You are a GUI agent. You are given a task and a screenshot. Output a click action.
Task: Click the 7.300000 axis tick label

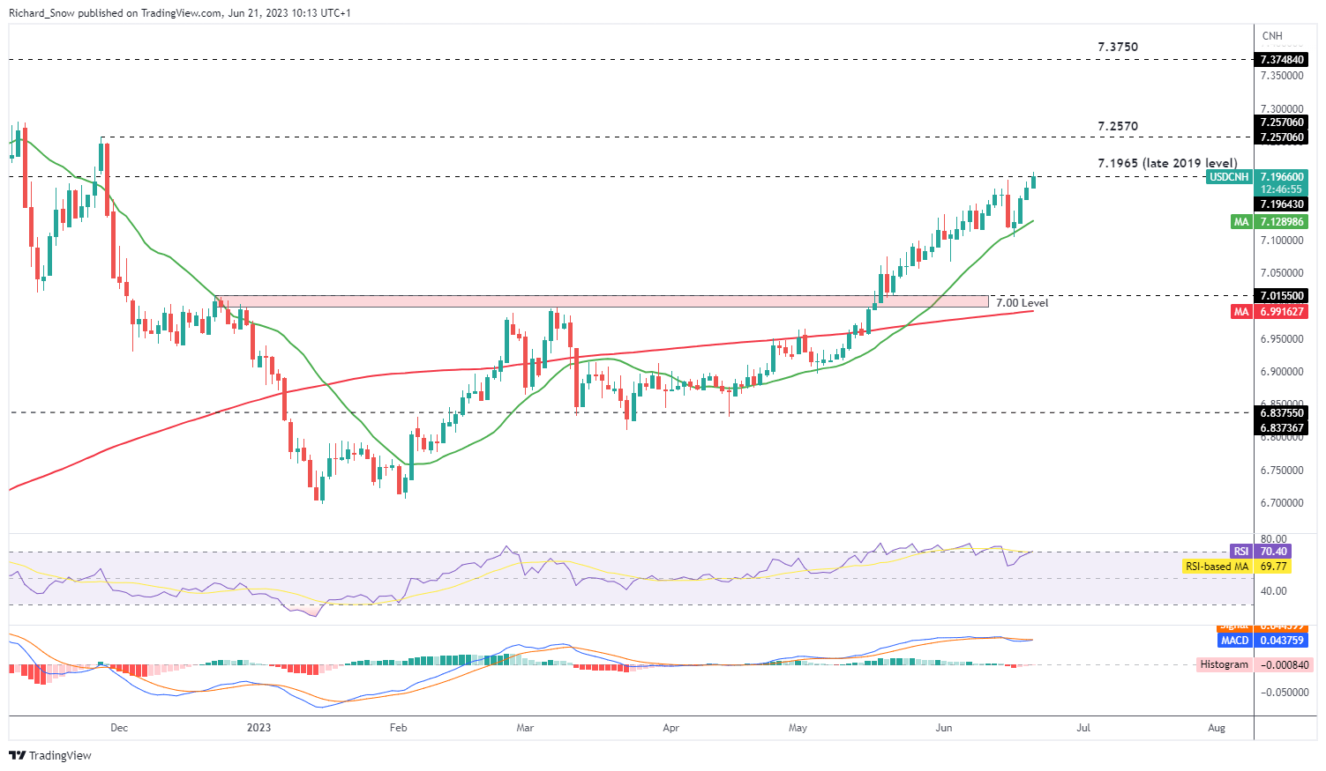tap(1282, 108)
